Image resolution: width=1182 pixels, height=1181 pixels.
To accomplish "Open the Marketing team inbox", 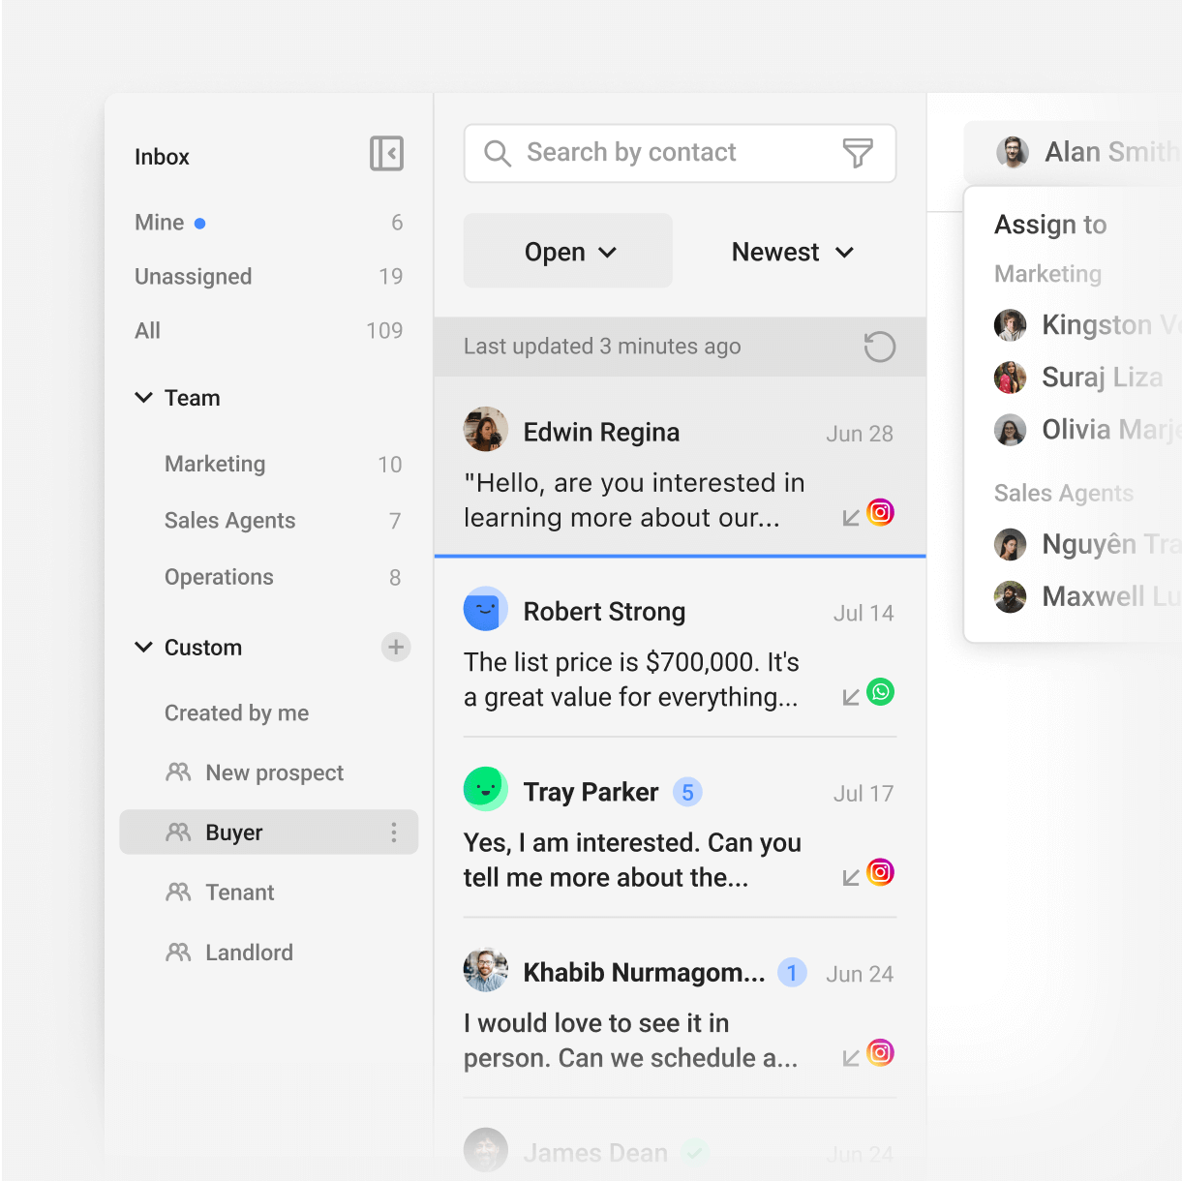I will point(215,465).
